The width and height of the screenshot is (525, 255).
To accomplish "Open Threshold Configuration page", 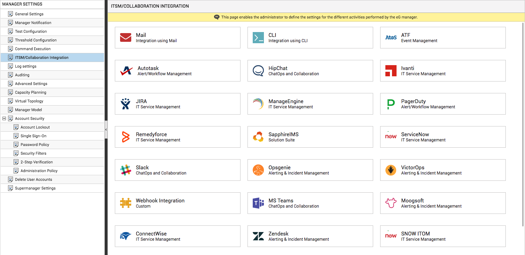I will tap(36, 40).
